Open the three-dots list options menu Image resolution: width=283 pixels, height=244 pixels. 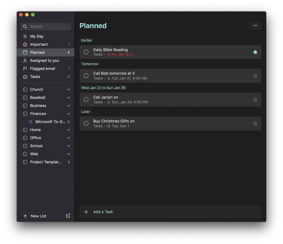(x=255, y=26)
